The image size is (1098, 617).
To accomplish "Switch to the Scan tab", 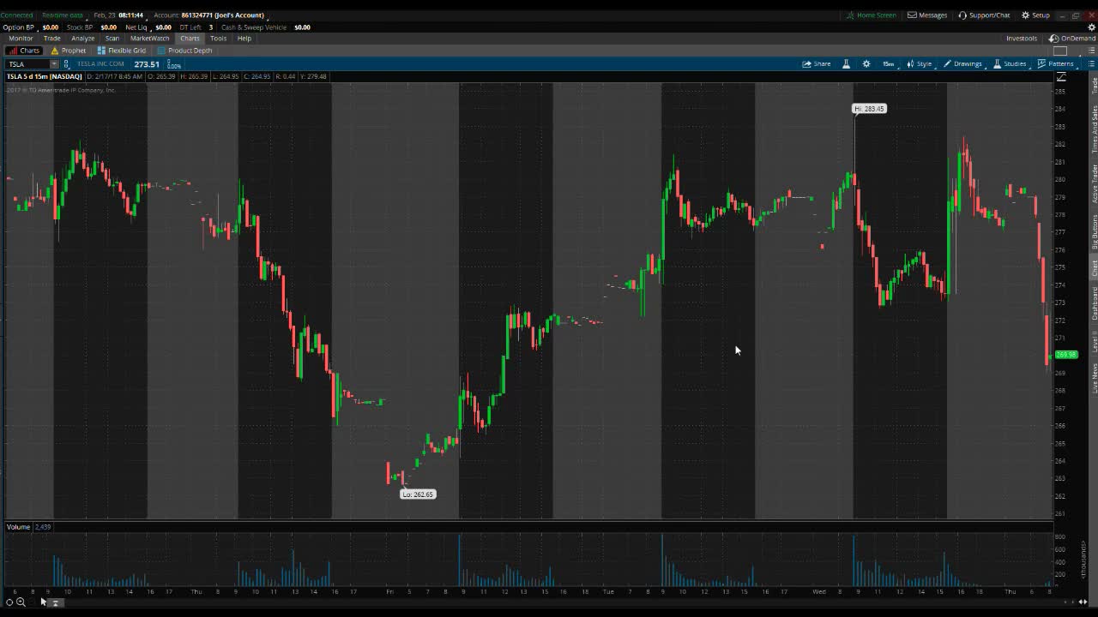I will coord(112,39).
